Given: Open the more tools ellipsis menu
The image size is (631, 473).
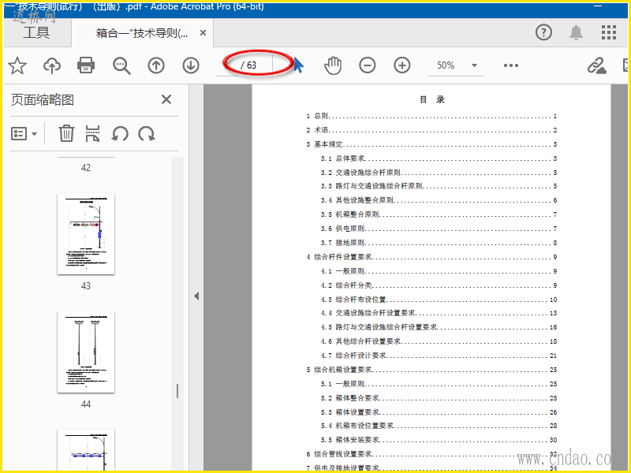Looking at the screenshot, I should click(x=510, y=65).
